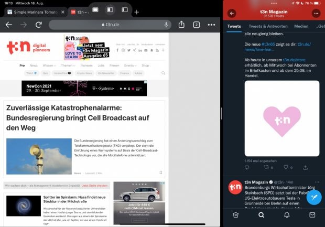The image size is (325, 227).
Task: Go back in the Twitter app
Action: pos(232,13)
